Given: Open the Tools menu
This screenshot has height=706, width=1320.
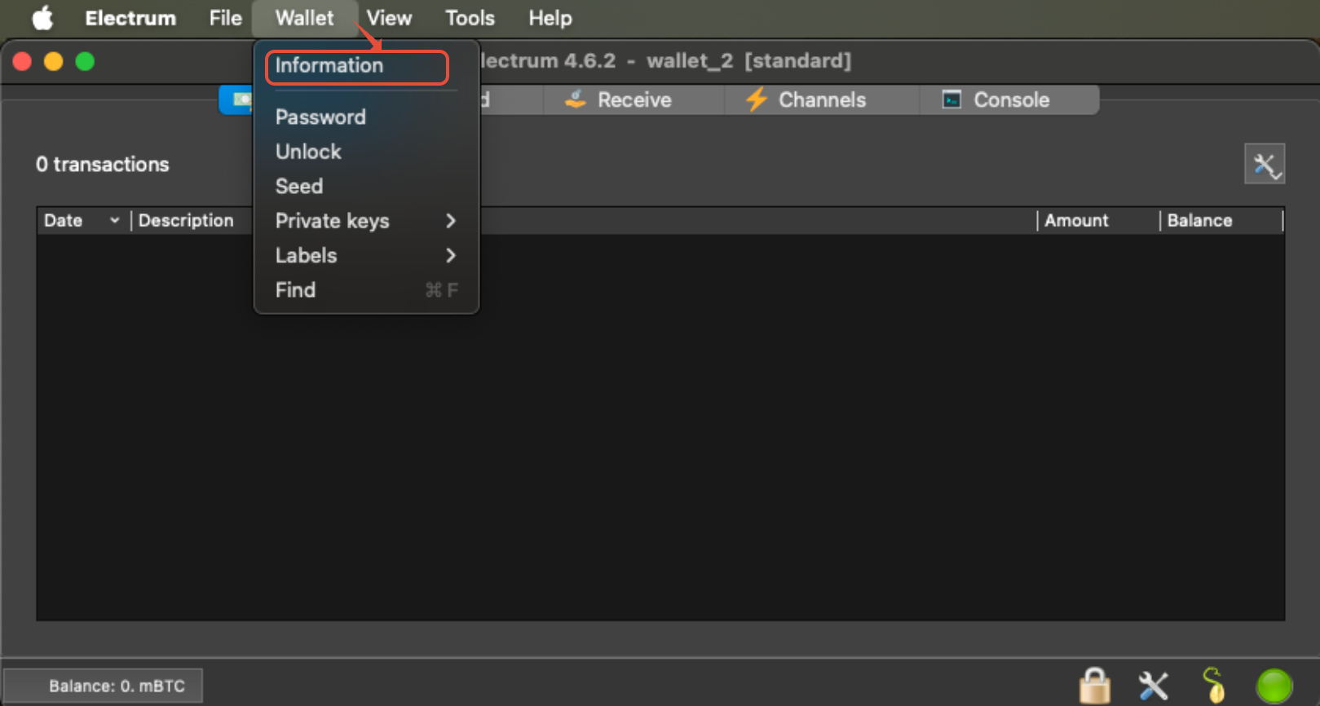Looking at the screenshot, I should pyautogui.click(x=470, y=18).
